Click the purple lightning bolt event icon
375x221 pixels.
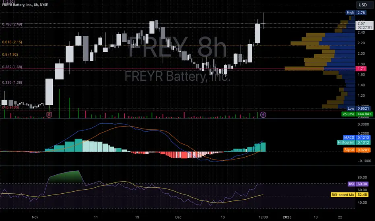click(x=263, y=115)
